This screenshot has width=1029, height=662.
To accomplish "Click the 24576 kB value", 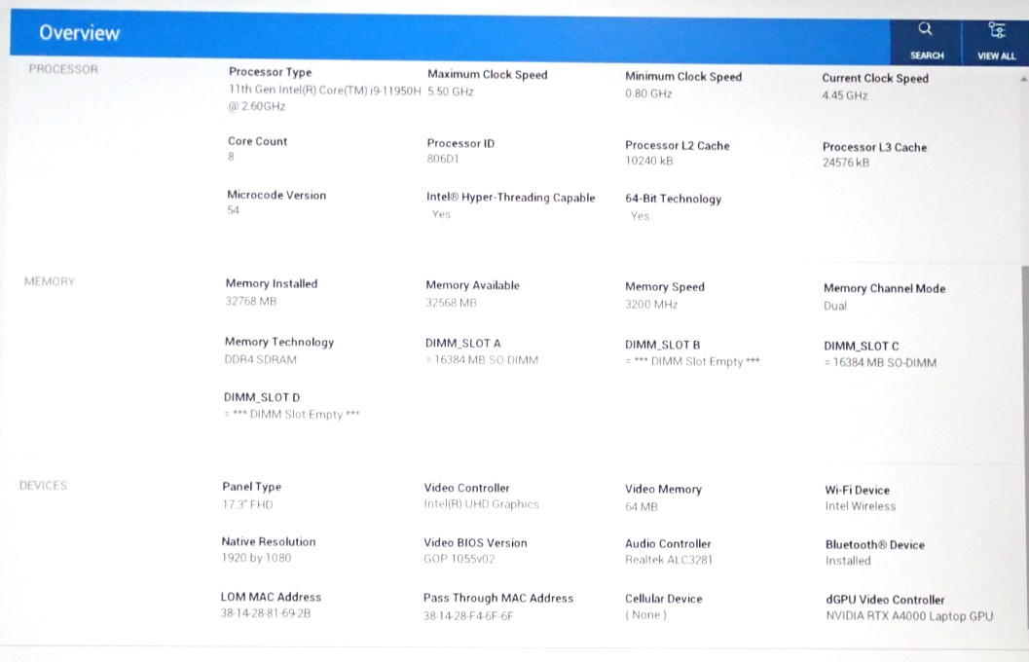I will [x=846, y=163].
